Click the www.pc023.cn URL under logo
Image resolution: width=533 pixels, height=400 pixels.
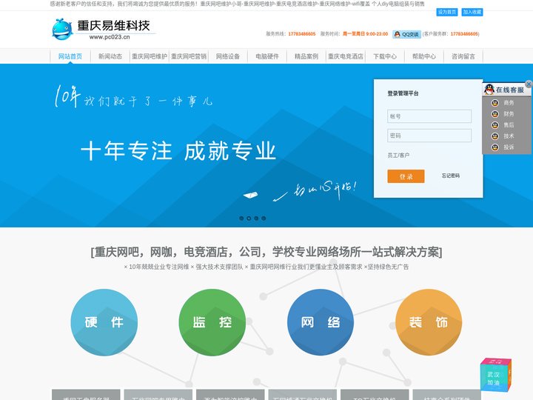point(110,37)
